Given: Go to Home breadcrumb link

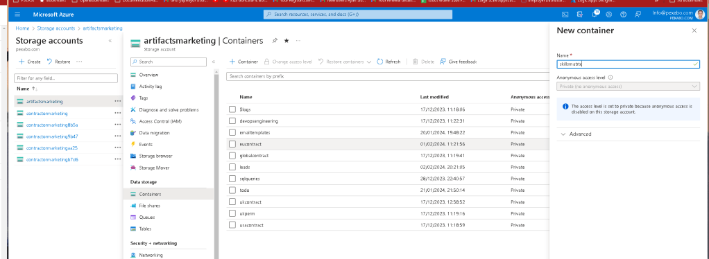Looking at the screenshot, I should pos(22,28).
